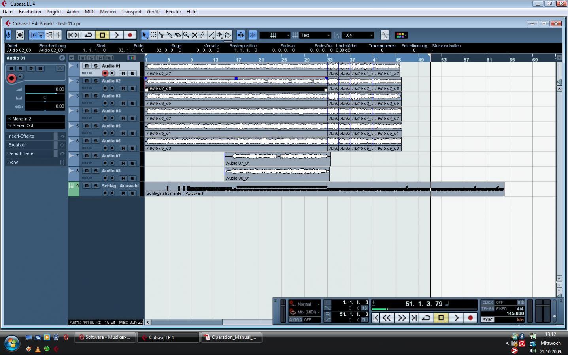Toggle the CLICK metronome button
The width and height of the screenshot is (568, 355).
point(488,302)
